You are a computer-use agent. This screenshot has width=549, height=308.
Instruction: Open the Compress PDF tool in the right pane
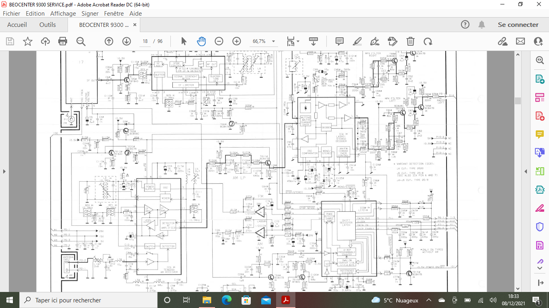pyautogui.click(x=539, y=190)
